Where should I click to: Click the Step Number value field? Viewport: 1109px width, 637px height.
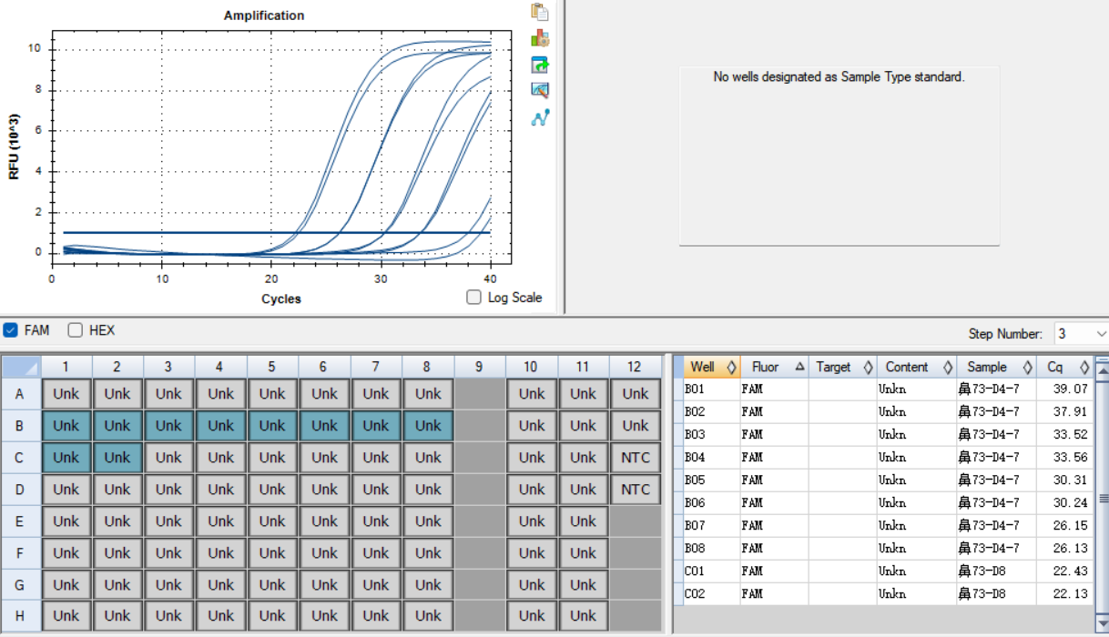(1073, 334)
